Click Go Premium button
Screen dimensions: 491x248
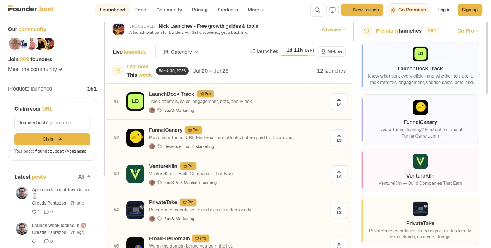pos(409,10)
